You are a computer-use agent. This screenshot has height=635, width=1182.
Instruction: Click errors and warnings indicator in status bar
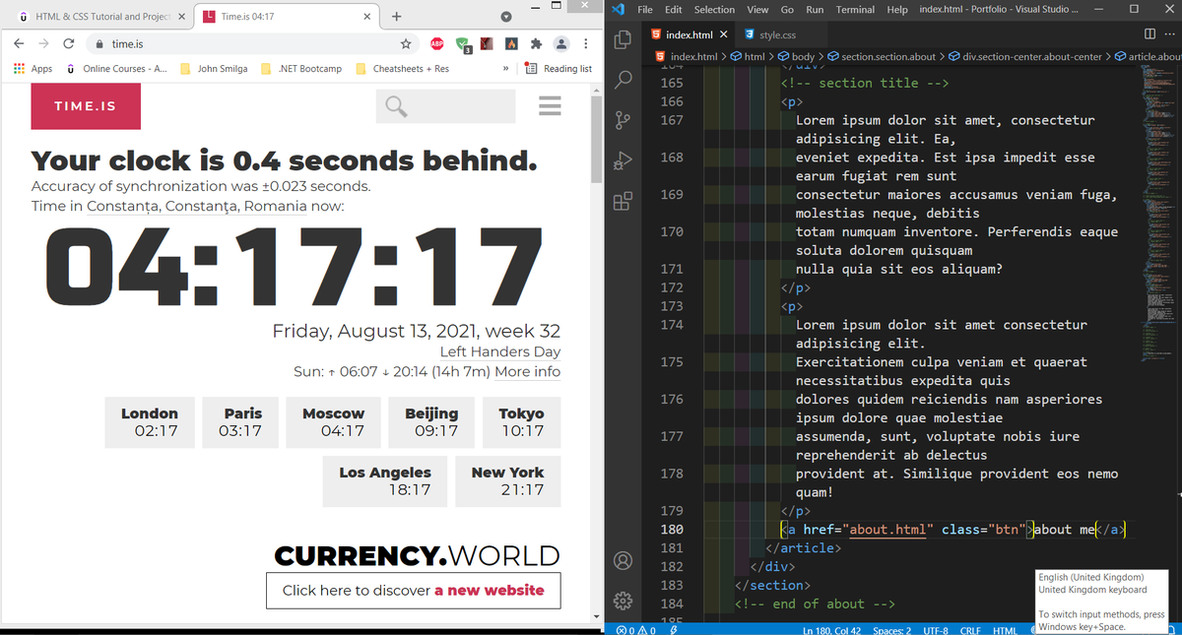(636, 629)
